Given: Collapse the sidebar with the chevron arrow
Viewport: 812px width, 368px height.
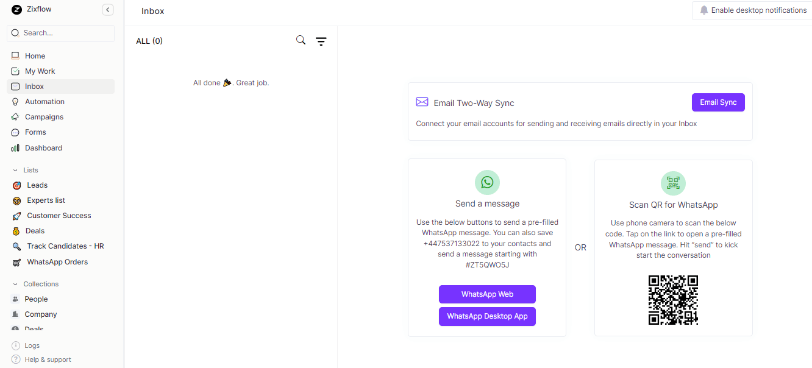Looking at the screenshot, I should tap(108, 10).
